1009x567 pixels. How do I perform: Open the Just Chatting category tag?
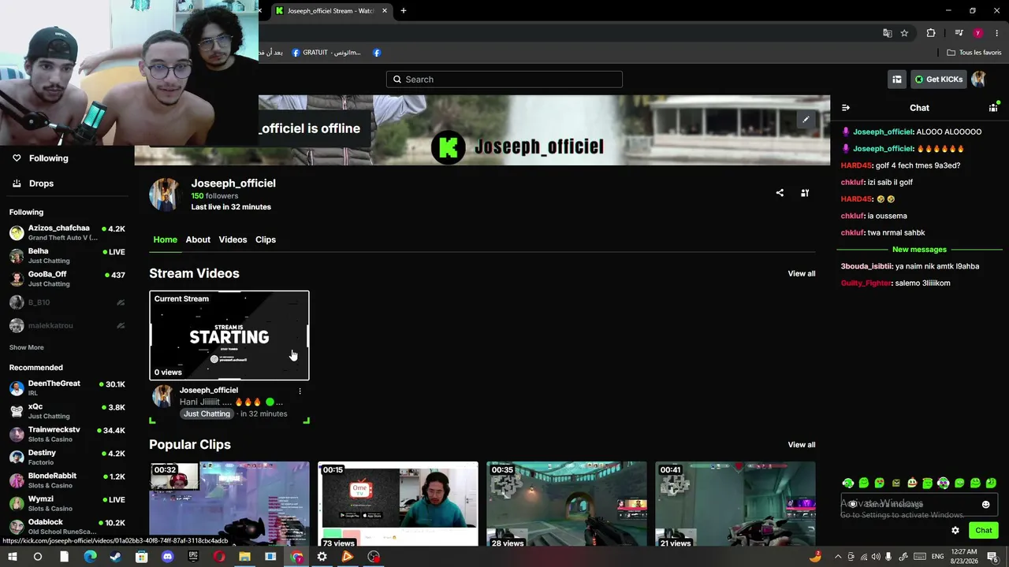(x=207, y=414)
